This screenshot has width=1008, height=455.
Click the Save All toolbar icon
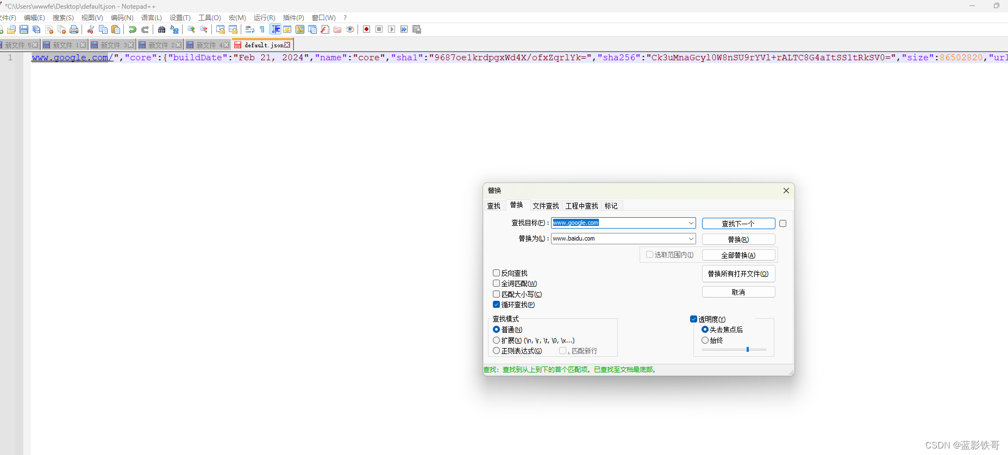pos(36,29)
